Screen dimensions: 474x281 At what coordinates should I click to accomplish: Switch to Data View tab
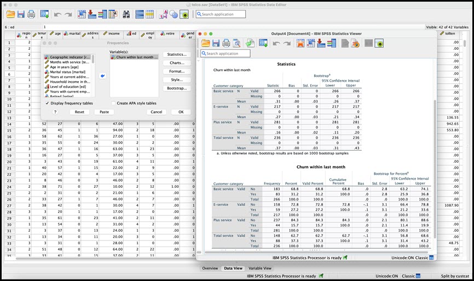coord(233,268)
